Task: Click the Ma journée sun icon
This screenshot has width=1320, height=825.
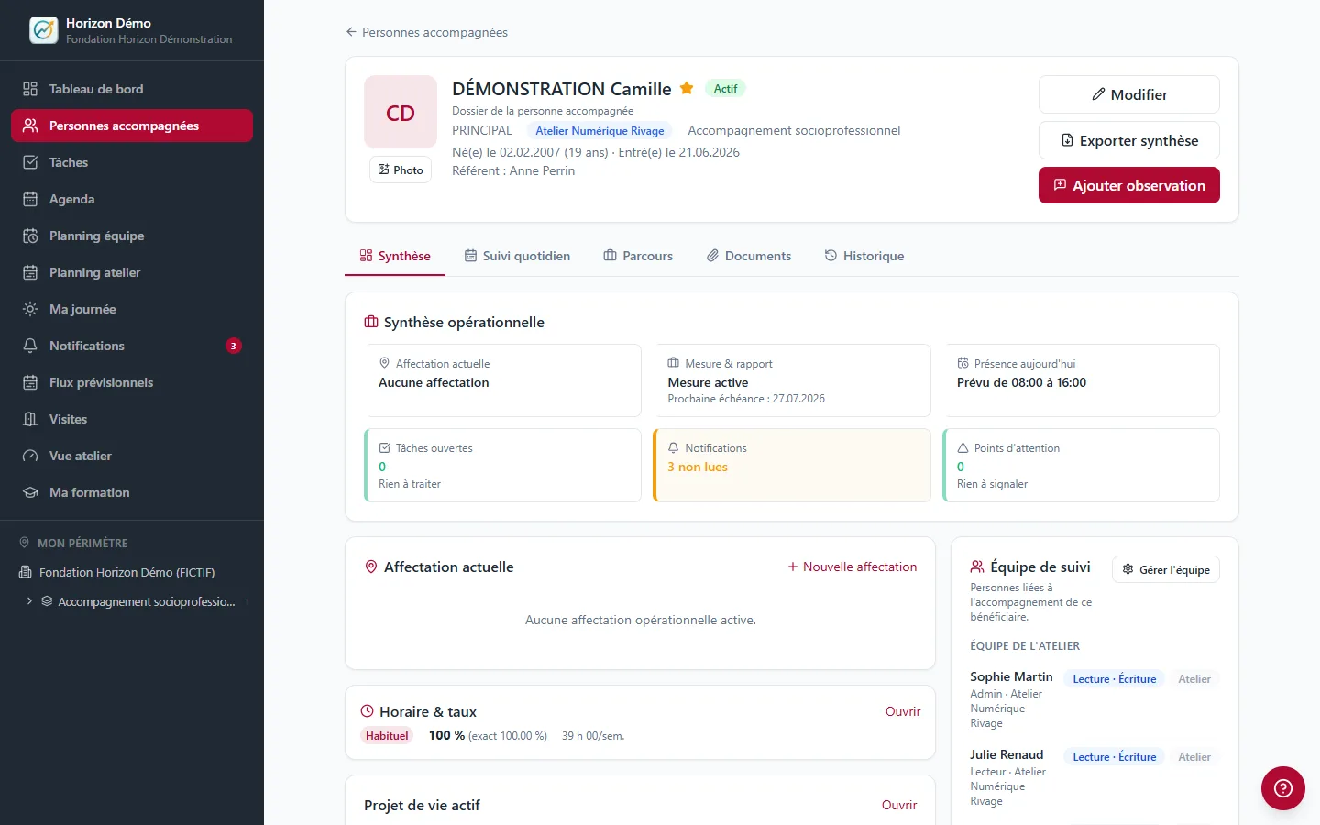Action: 30,309
